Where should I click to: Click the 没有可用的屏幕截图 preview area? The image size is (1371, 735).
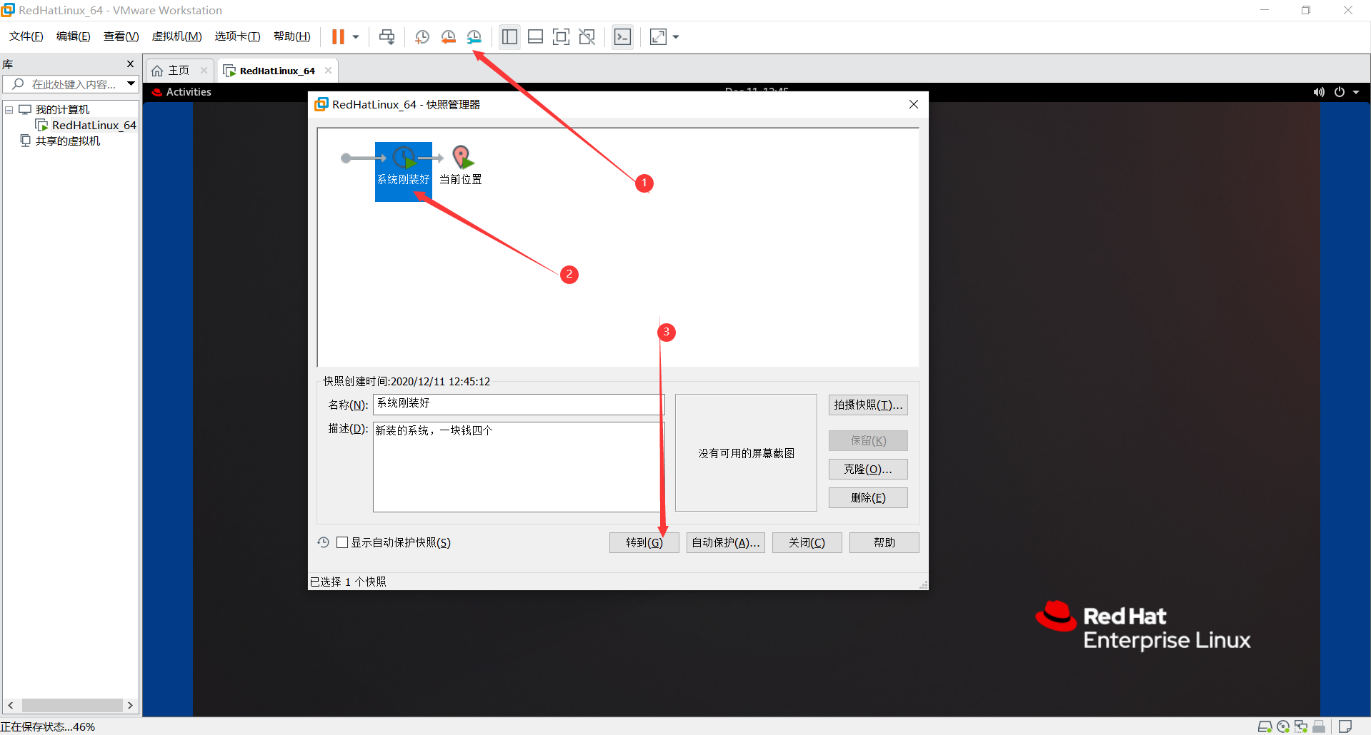pos(746,453)
